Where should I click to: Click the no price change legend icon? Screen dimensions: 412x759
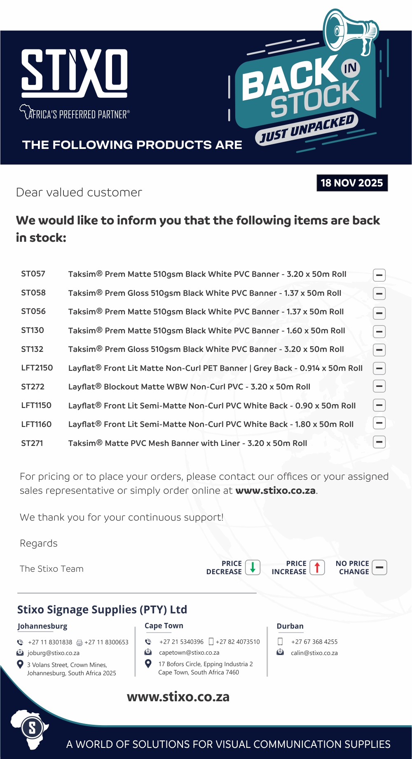[379, 567]
